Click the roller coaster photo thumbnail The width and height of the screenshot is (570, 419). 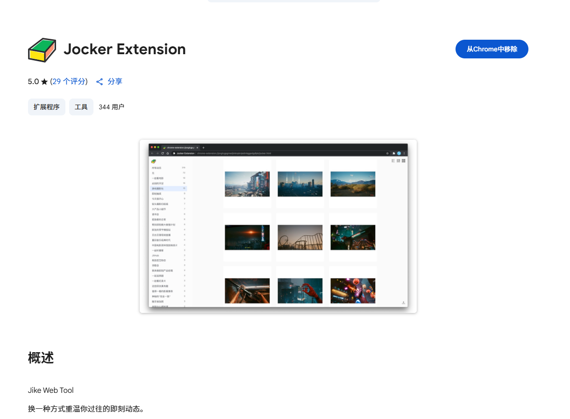pyautogui.click(x=300, y=237)
